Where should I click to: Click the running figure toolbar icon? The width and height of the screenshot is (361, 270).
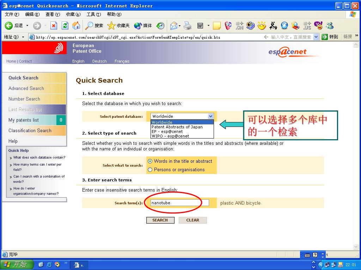click(x=273, y=26)
